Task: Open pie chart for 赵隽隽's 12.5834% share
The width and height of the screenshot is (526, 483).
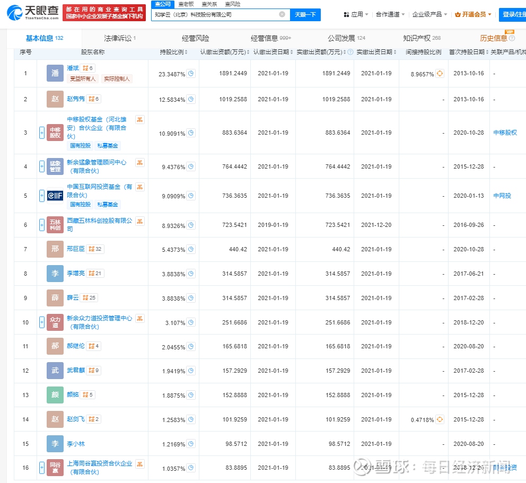Action: tap(191, 99)
